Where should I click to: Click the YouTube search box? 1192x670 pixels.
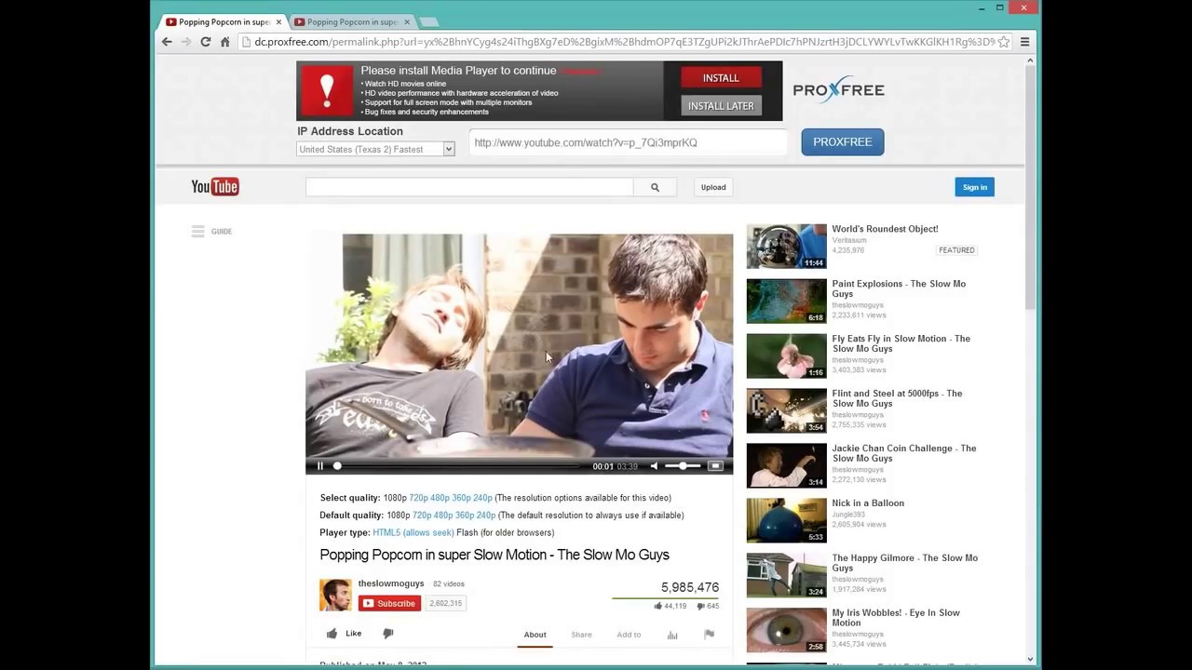pos(469,187)
